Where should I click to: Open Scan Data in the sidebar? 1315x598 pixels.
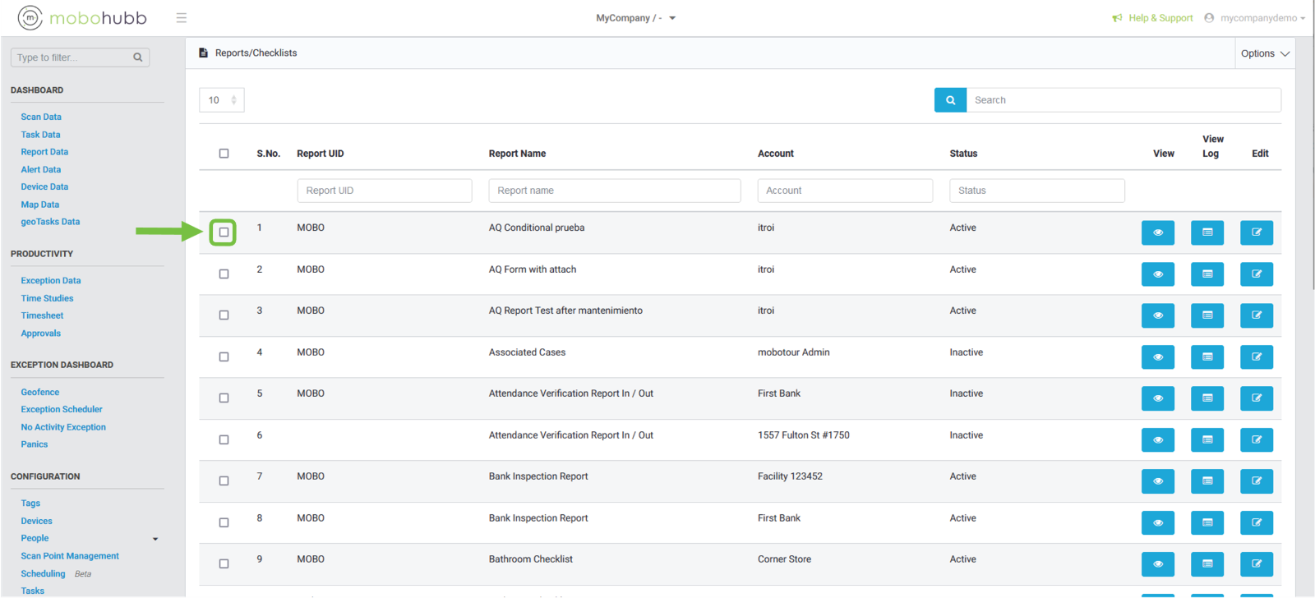point(41,117)
